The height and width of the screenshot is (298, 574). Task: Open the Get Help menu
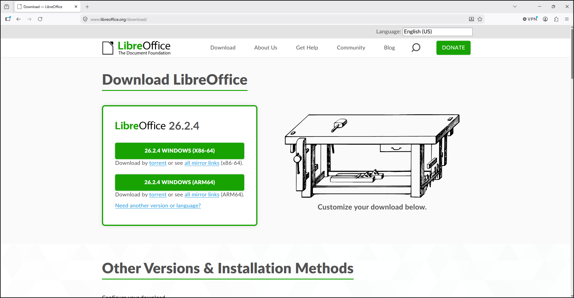coord(307,48)
